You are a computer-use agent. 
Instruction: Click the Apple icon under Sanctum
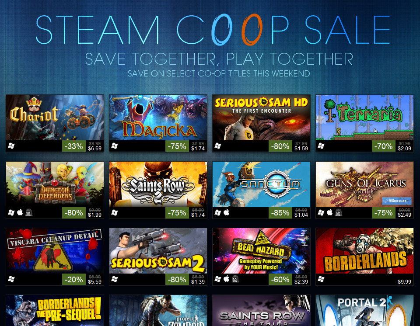point(227,212)
